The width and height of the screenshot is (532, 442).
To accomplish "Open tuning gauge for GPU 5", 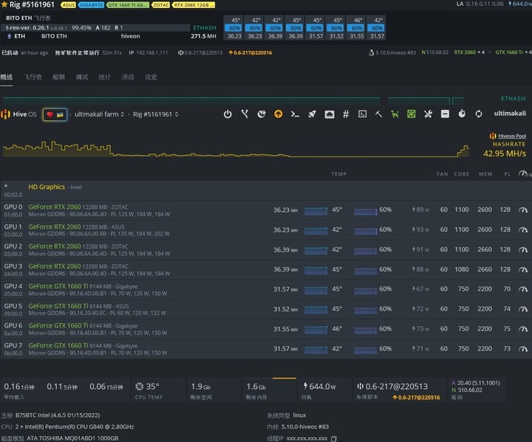I will 523,309.
